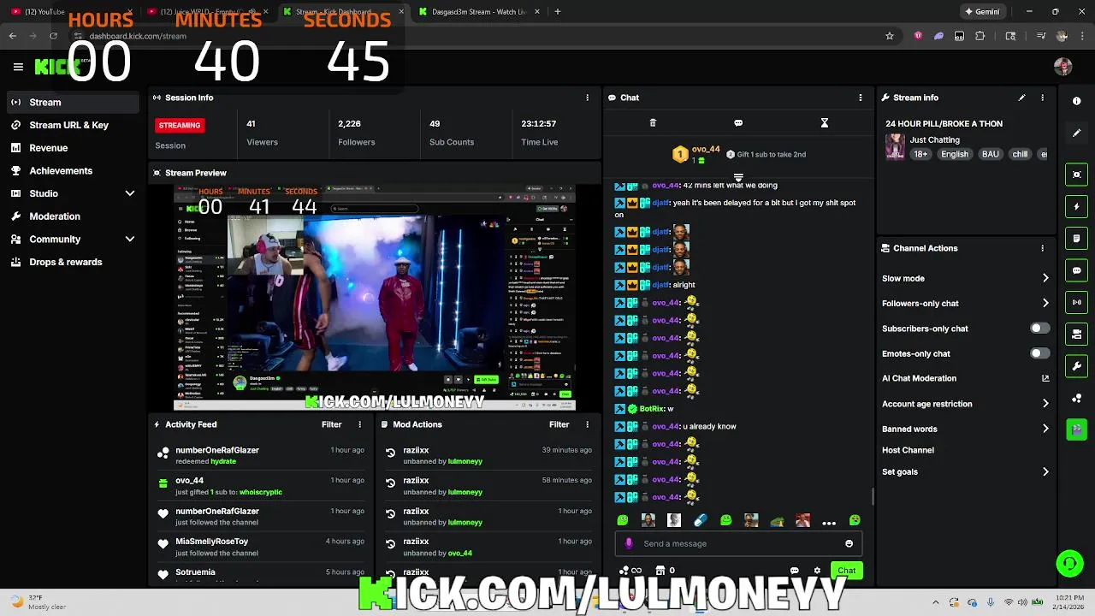Screen dimensions: 1095x616
Task: Open the green support headset button
Action: (1069, 563)
